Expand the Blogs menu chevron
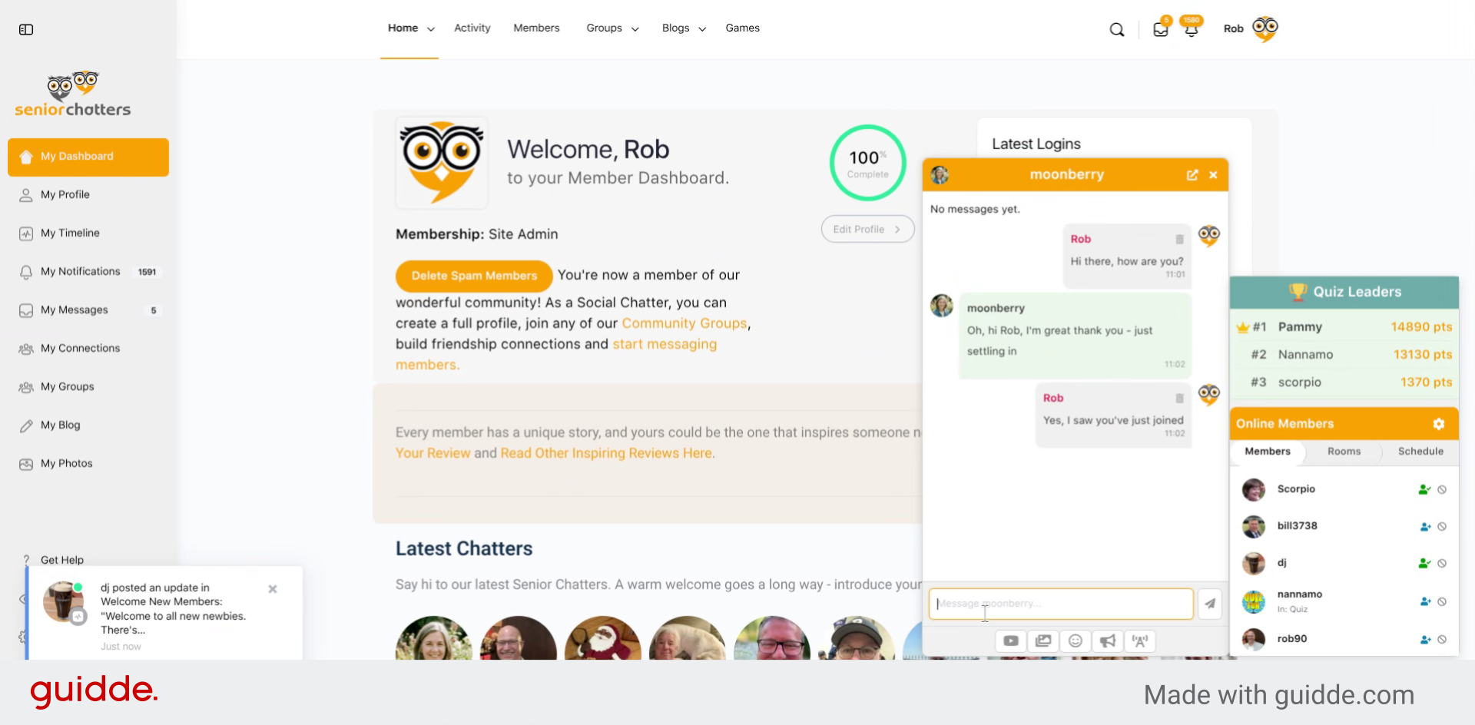 pyautogui.click(x=702, y=29)
